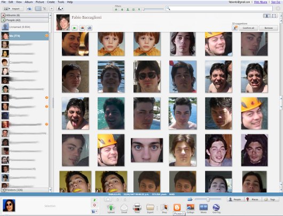The height and width of the screenshot is (216, 283).
Task: Click the Confirm all button
Action: point(248,28)
